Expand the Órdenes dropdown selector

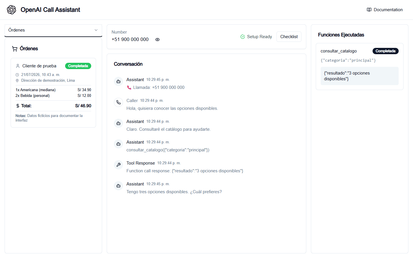pos(53,30)
